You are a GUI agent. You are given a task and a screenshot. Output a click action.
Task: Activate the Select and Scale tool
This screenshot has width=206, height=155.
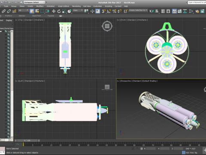(64, 11)
